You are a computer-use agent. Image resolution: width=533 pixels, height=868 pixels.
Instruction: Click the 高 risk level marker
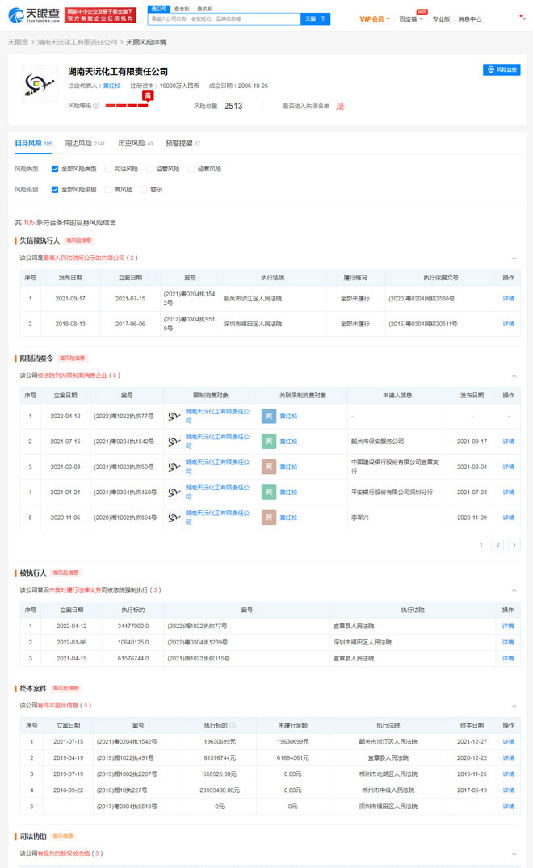click(148, 96)
